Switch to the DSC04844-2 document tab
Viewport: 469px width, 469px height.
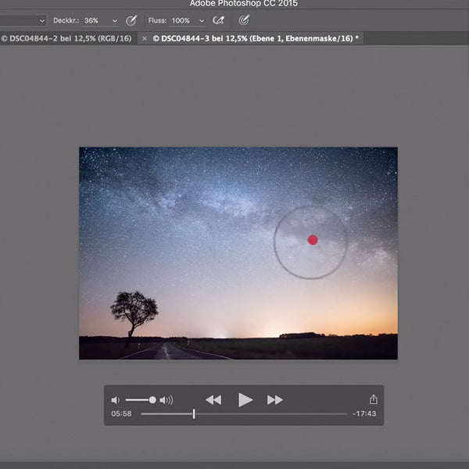click(66, 38)
